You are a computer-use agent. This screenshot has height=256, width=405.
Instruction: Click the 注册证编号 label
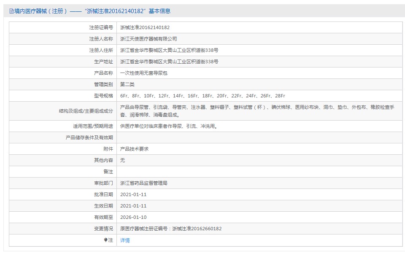coord(101,28)
